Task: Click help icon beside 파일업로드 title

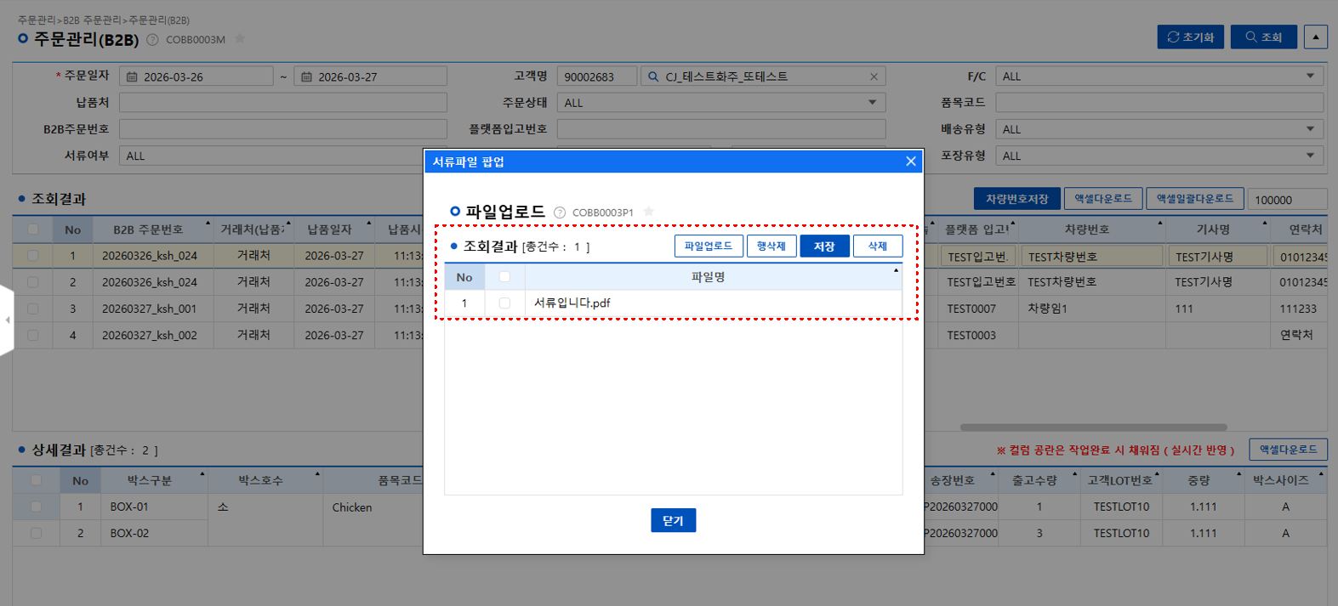Action: pos(560,212)
